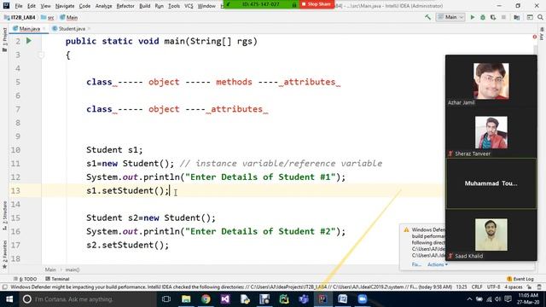The width and height of the screenshot is (546, 307).
Task: Open the Project Structure icon in the toolbar
Action: [517, 17]
